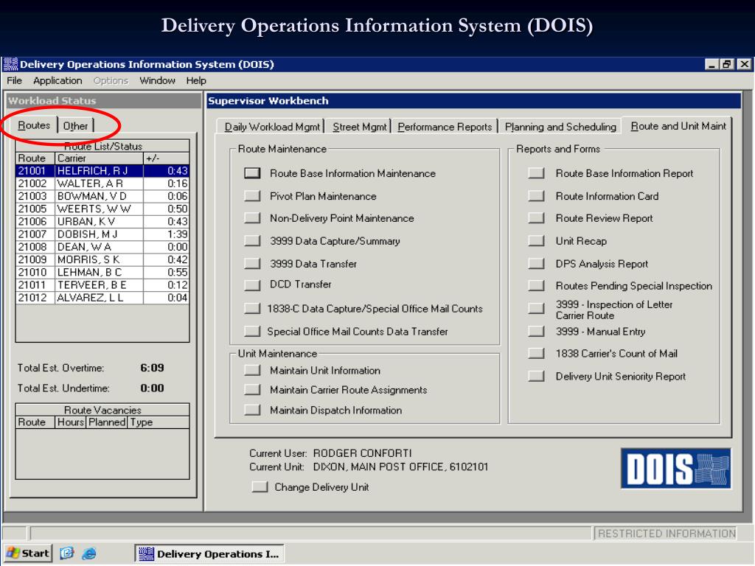
Task: Click the Windows Start button
Action: tap(27, 553)
